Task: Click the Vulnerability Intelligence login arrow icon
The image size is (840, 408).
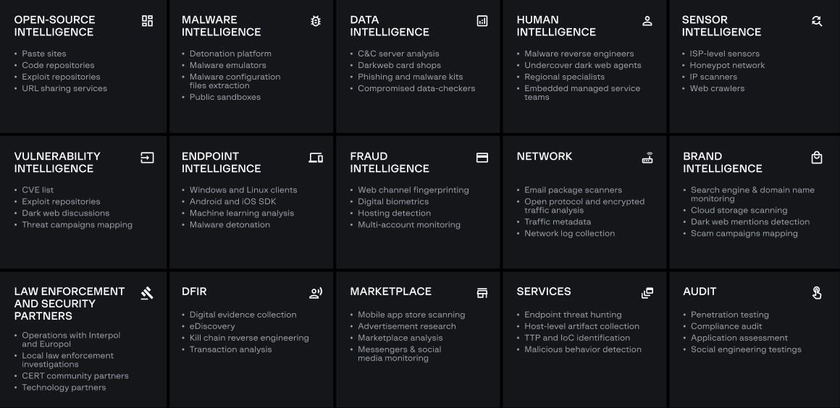Action: (x=148, y=158)
